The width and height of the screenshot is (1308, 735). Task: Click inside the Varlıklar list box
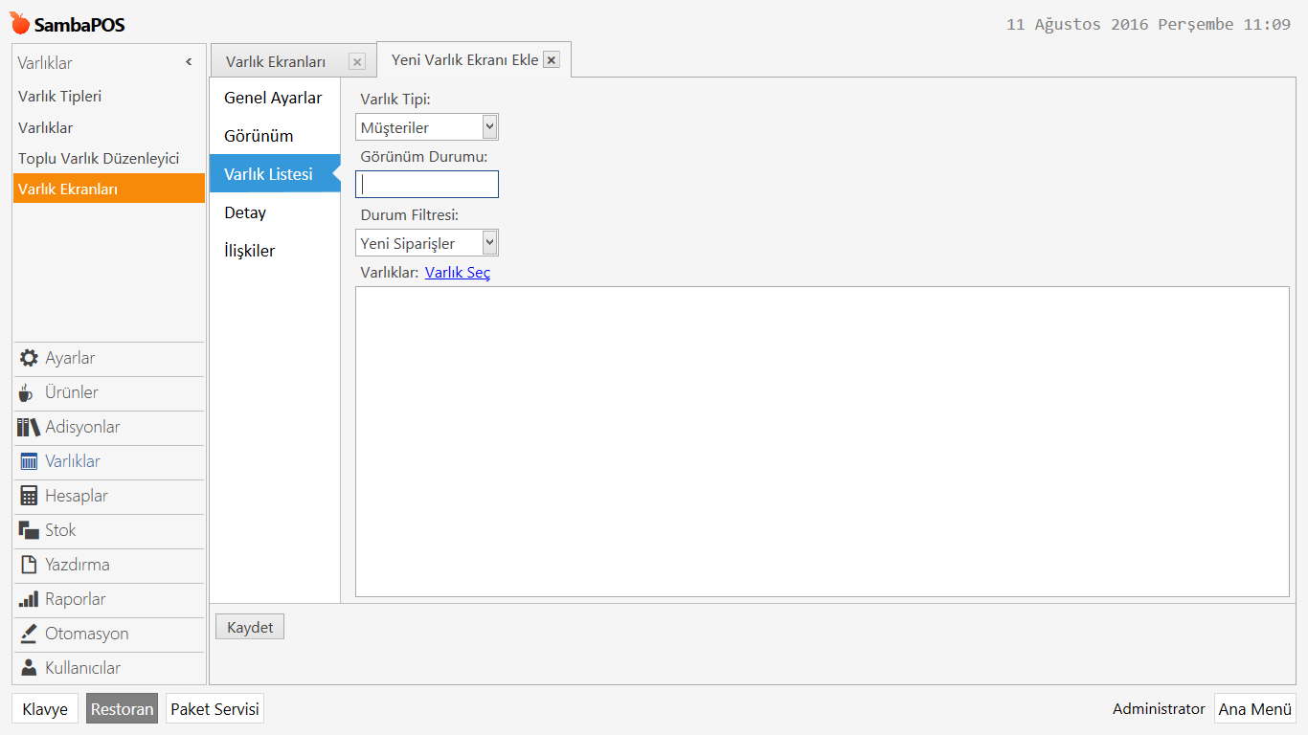[823, 441]
